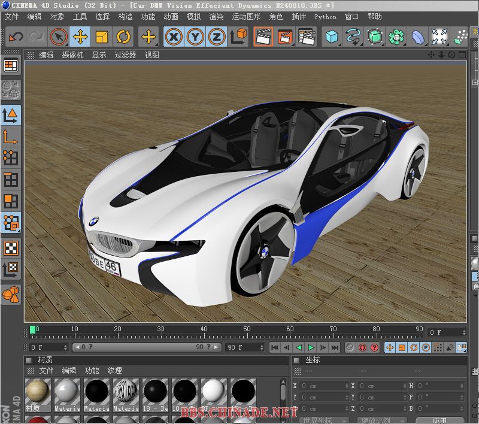Viewport: 479px width, 424px height.
Task: Open the 文件 main menu
Action: [x=11, y=17]
